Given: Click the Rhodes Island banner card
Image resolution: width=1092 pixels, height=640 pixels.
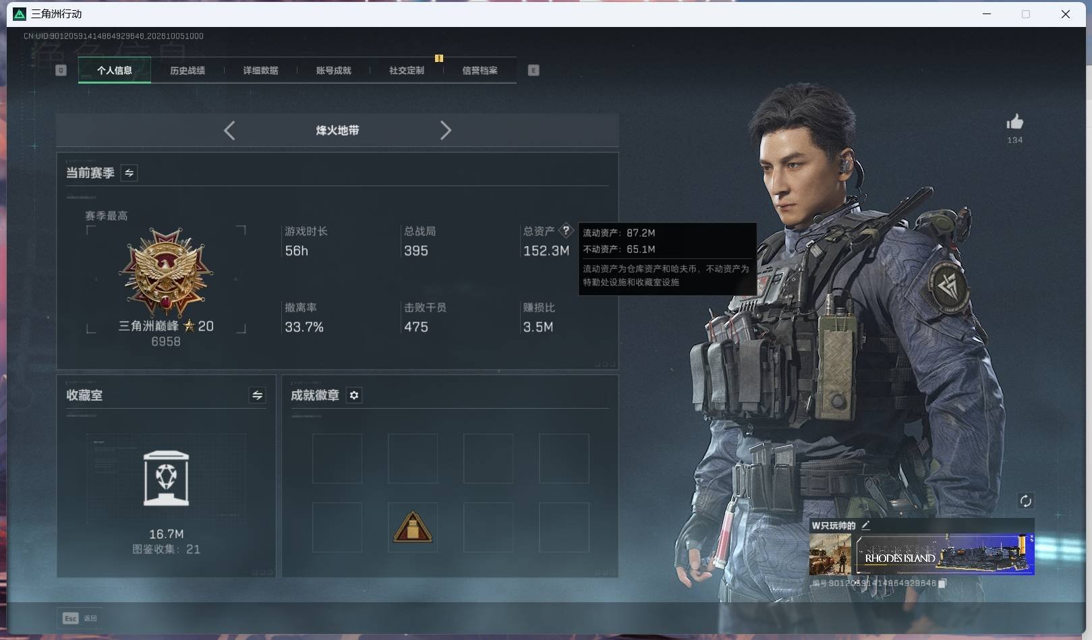Looking at the screenshot, I should tap(945, 554).
